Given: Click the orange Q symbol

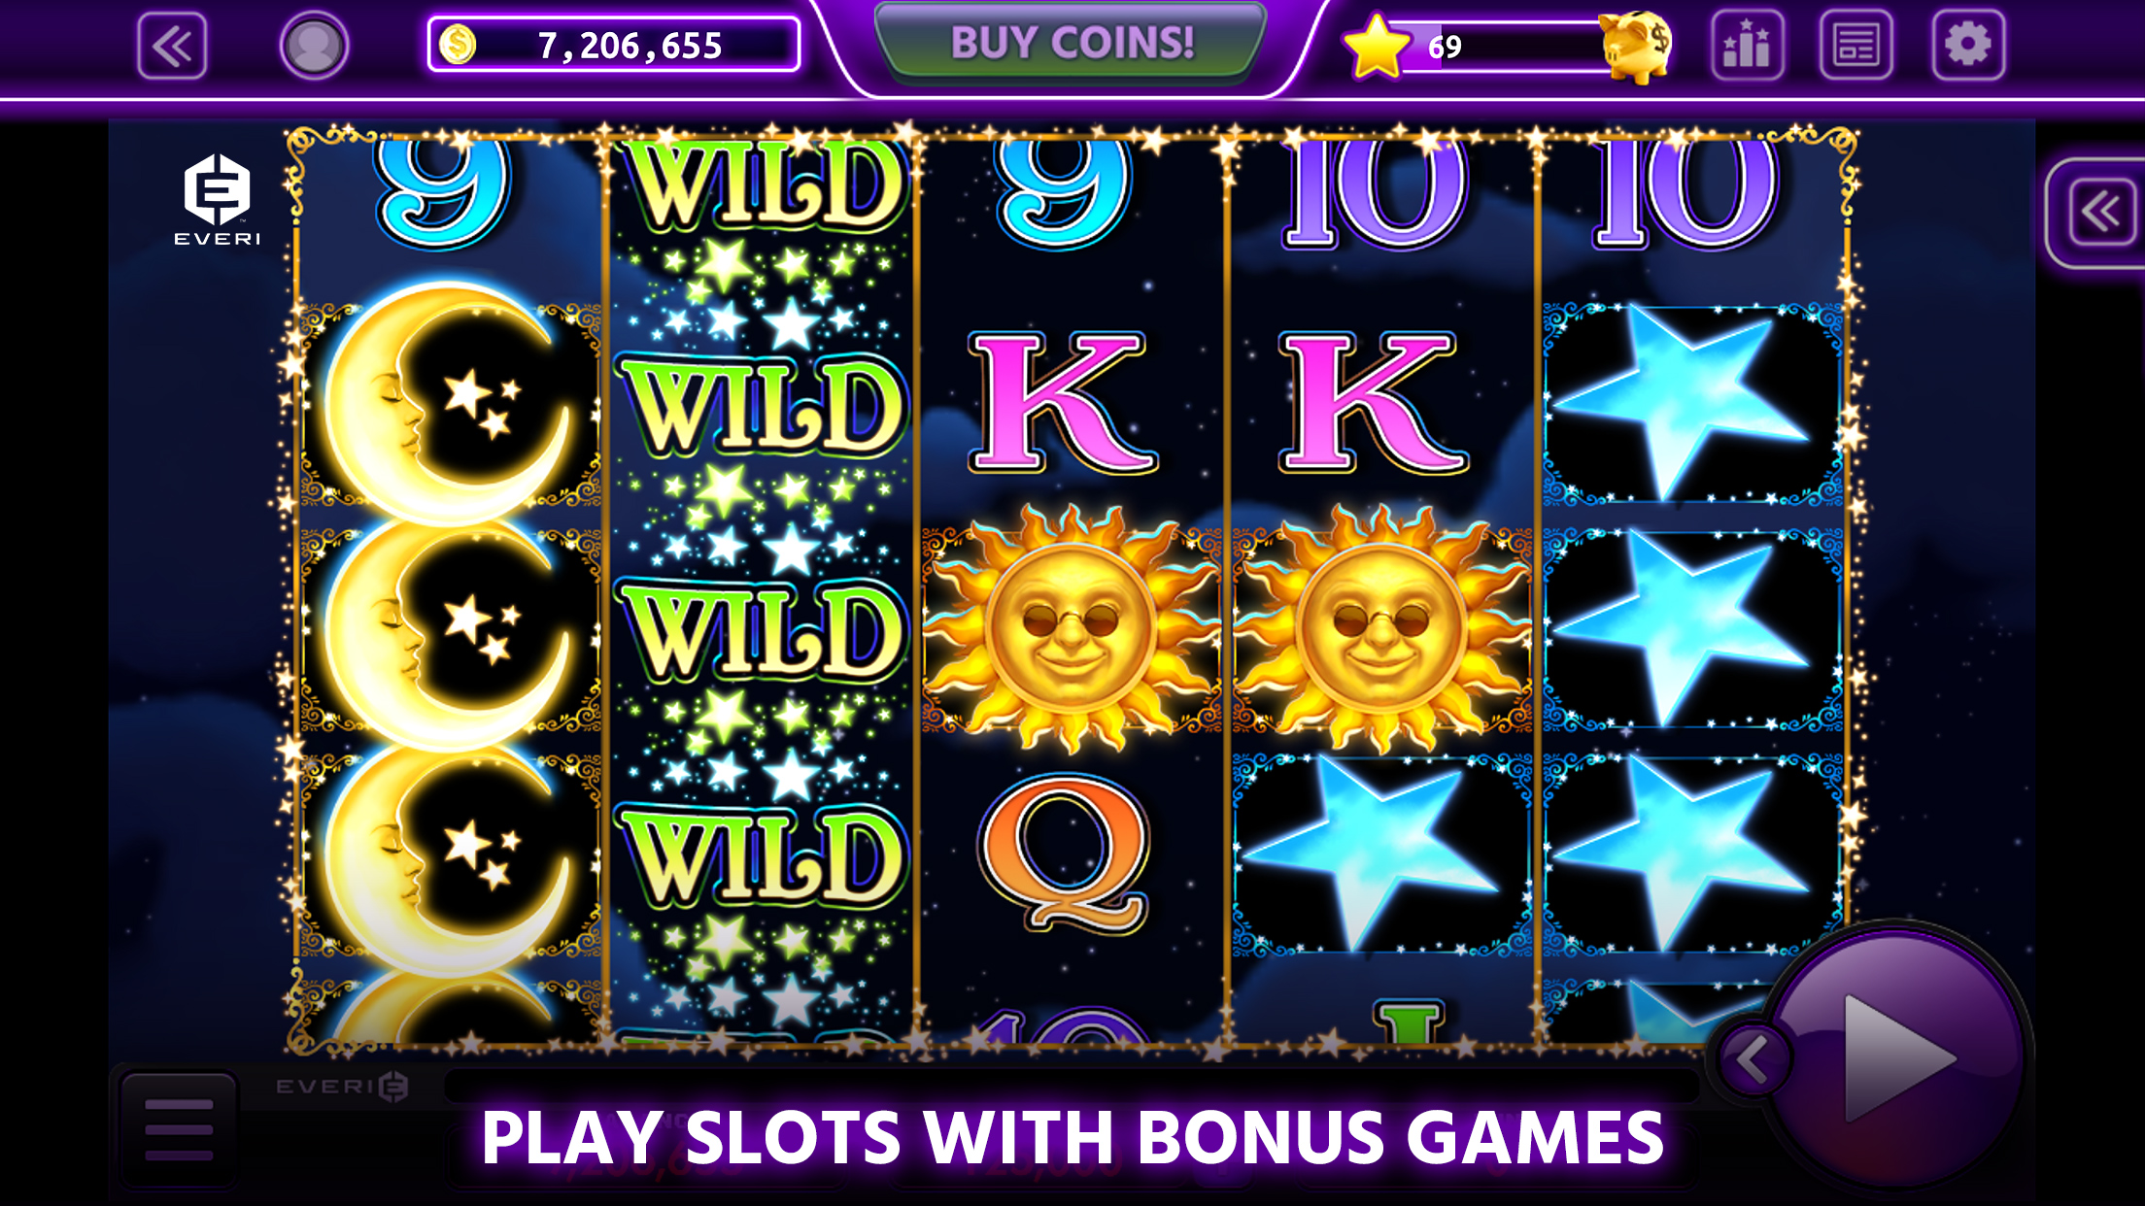Looking at the screenshot, I should [x=1065, y=853].
